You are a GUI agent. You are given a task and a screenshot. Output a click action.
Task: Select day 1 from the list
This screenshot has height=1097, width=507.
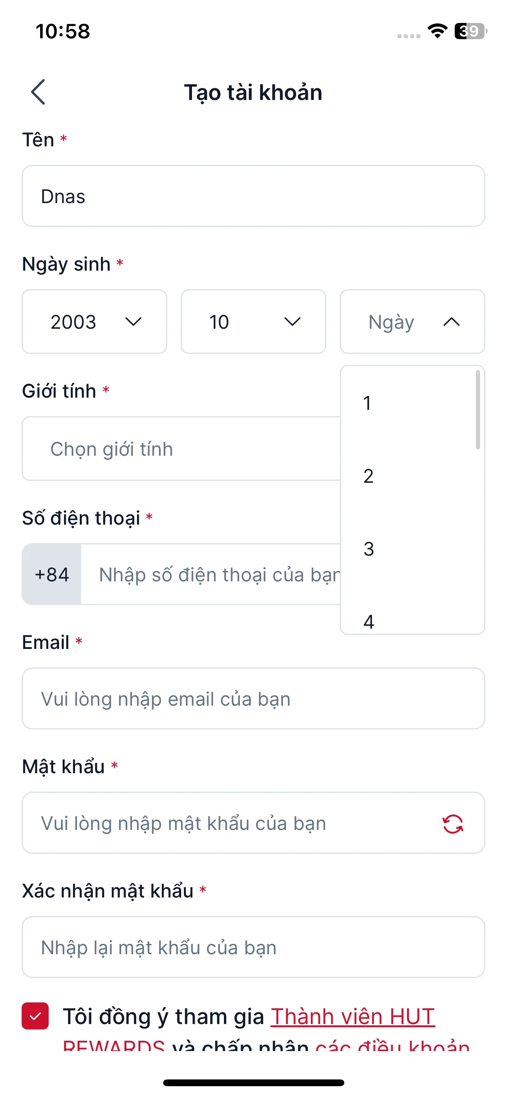(367, 403)
